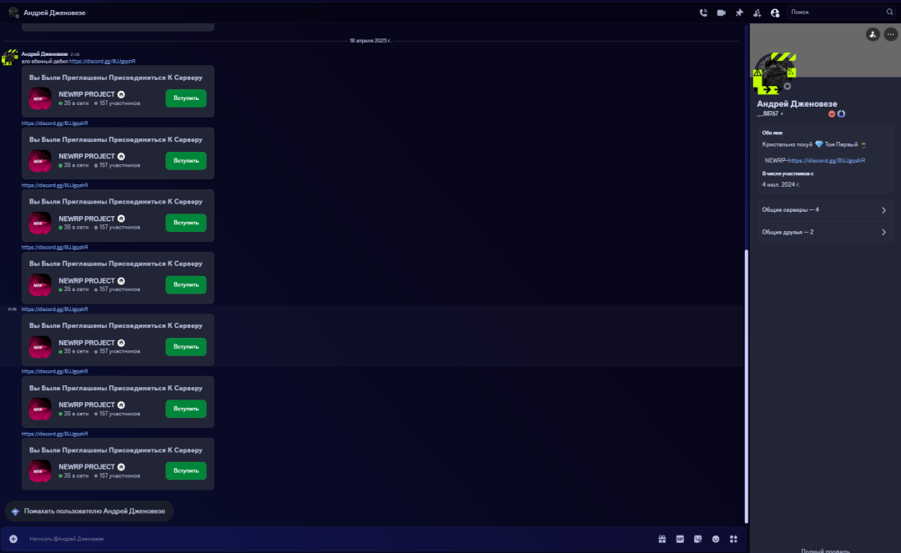Click the chevron arrow on Общие друзья row
This screenshot has height=553, width=901.
click(x=883, y=233)
